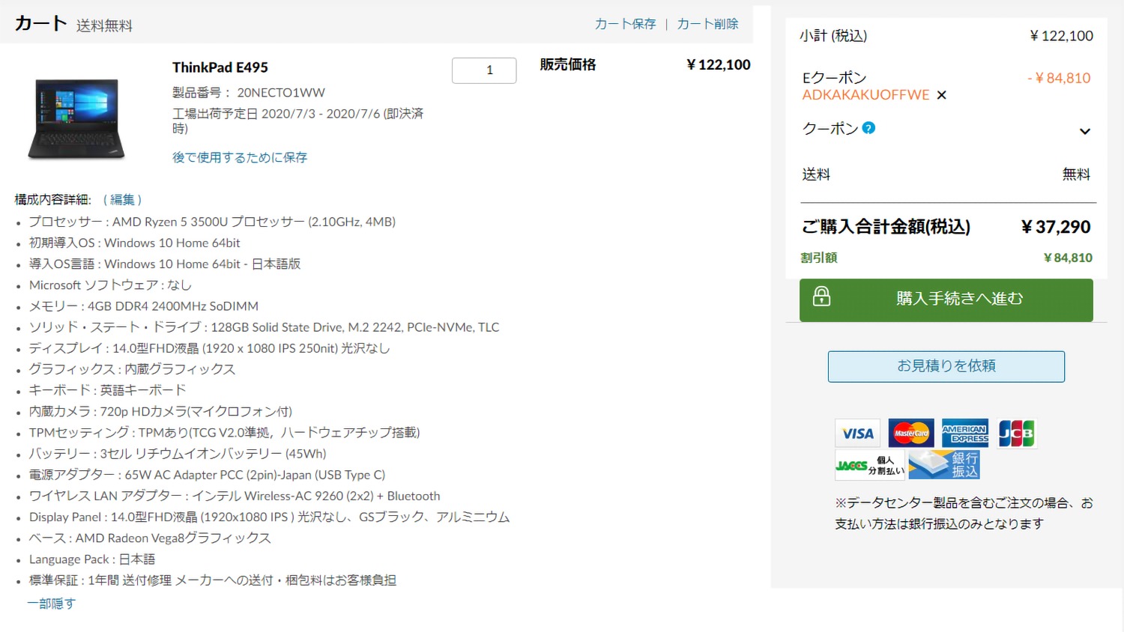Screen dimensions: 1124x632
Task: Save item for later 後で使用するために保存
Action: [x=240, y=157]
